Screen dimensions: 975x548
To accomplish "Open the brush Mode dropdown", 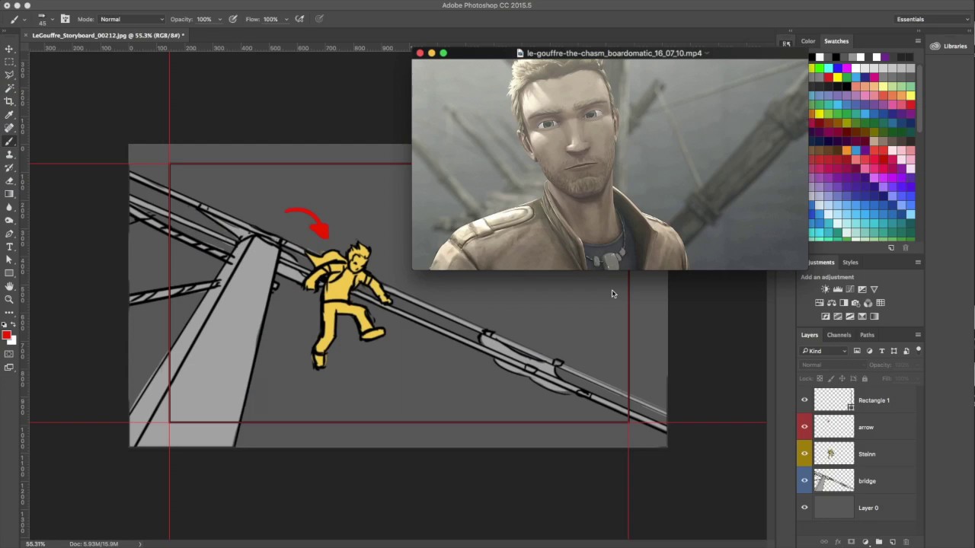I will coord(131,19).
